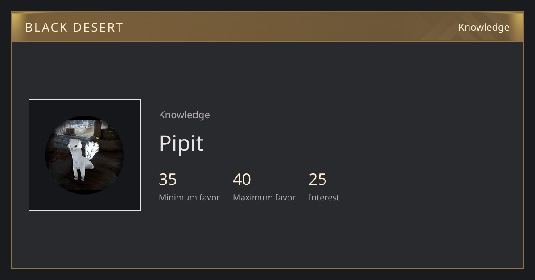535x280 pixels.
Task: Click the BLACK DESERT header title
Action: point(74,28)
